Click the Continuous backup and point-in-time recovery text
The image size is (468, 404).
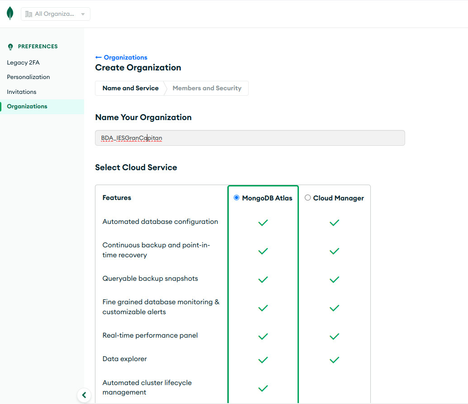(156, 250)
